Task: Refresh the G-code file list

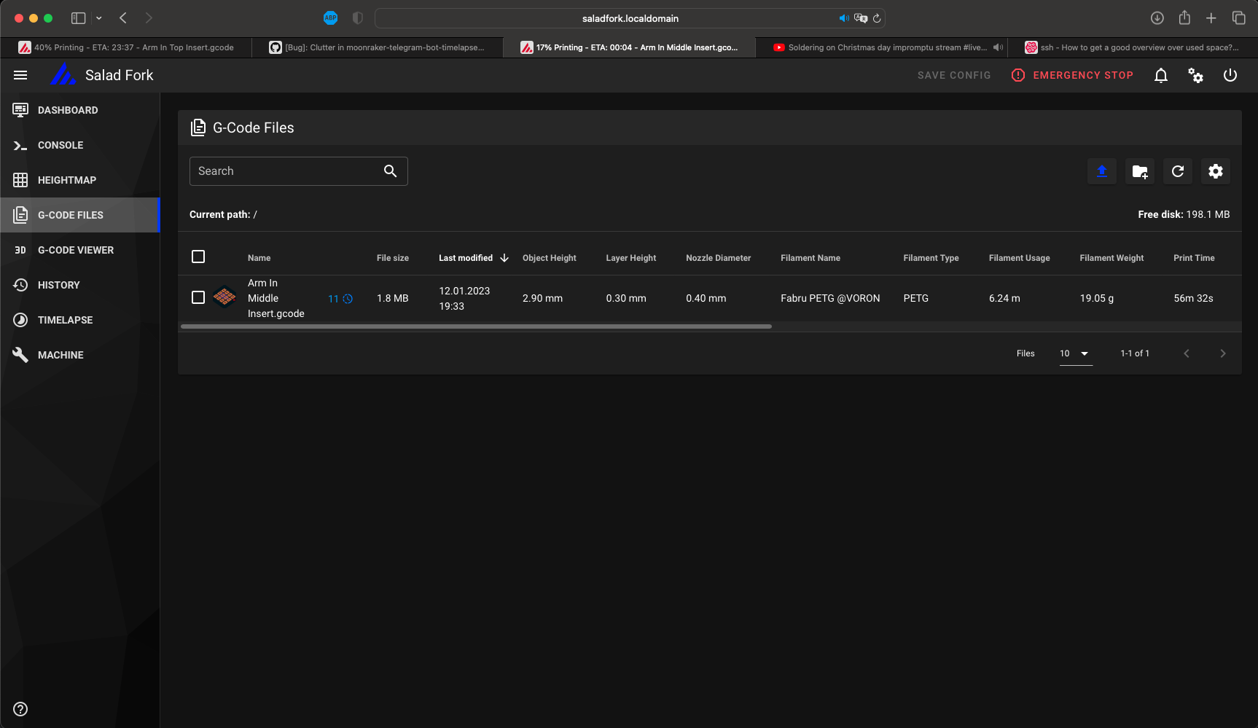Action: pos(1177,171)
